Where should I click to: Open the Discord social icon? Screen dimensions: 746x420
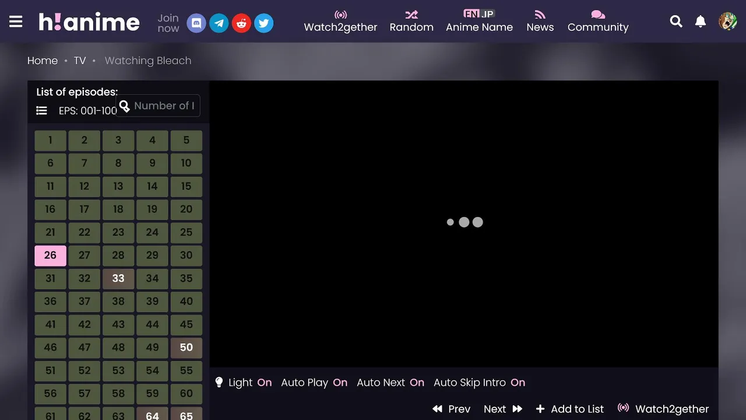(196, 23)
